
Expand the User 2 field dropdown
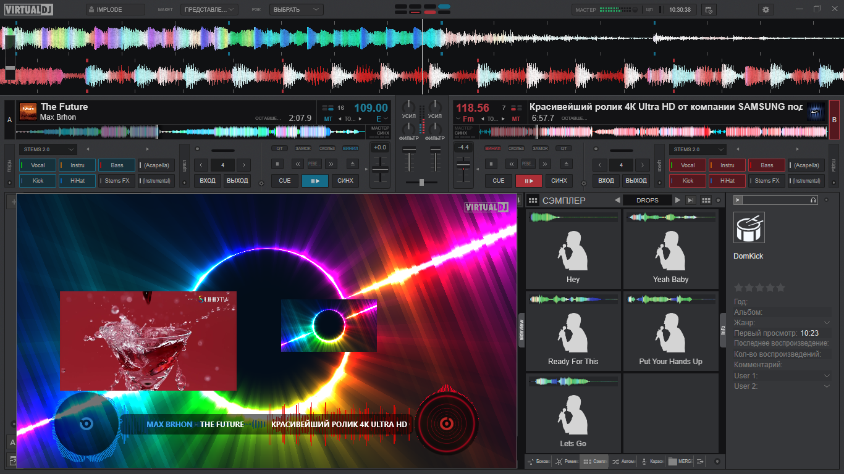click(827, 386)
